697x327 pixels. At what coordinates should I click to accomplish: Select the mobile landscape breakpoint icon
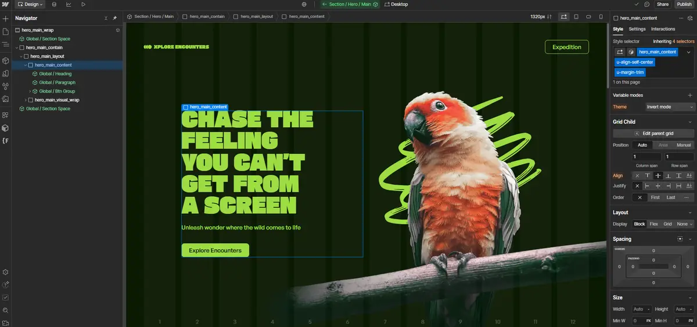pyautogui.click(x=587, y=16)
